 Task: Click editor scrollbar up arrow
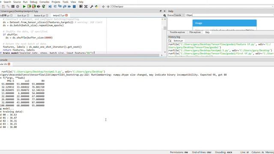click(165, 19)
